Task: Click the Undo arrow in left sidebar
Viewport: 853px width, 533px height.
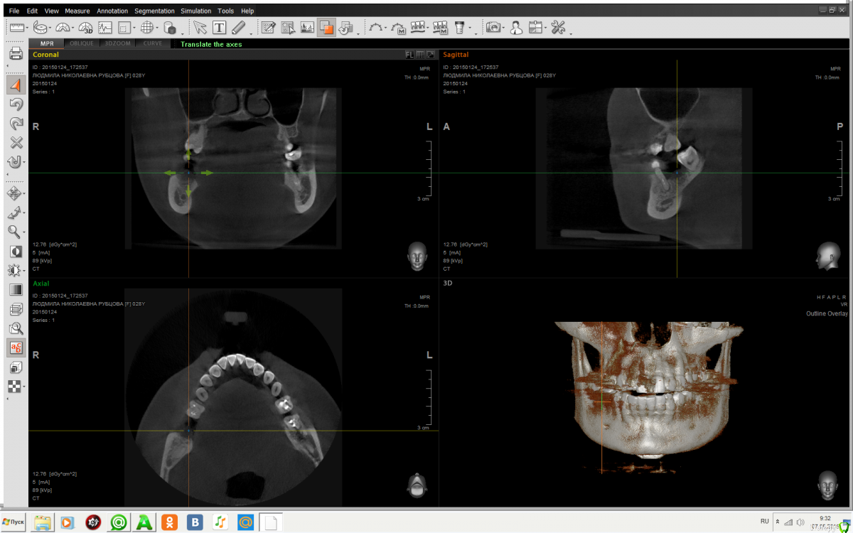Action: [x=16, y=104]
